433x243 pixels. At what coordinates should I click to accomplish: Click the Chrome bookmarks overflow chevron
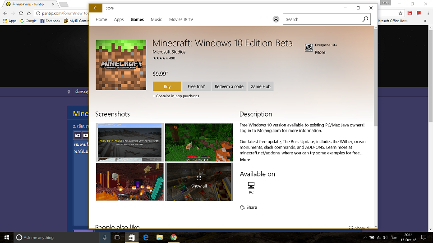point(425,21)
